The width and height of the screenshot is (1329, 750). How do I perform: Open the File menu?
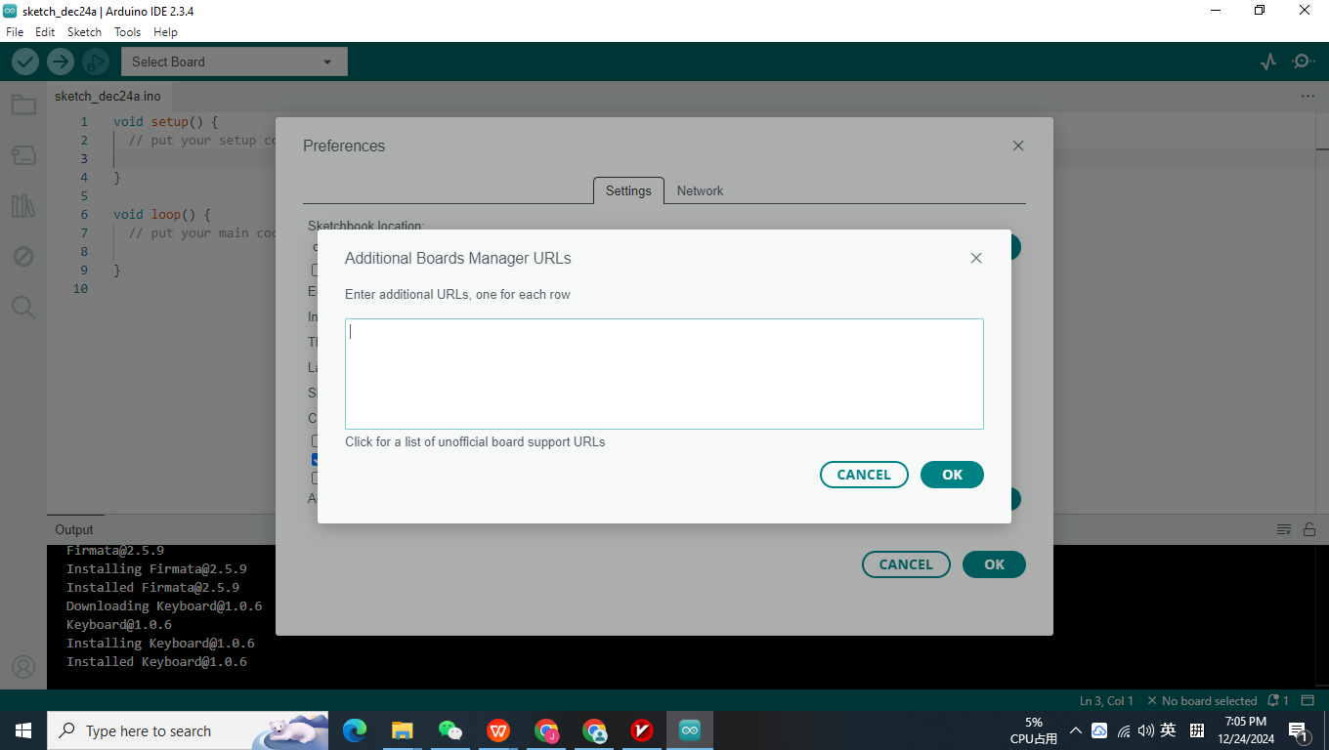(x=15, y=32)
